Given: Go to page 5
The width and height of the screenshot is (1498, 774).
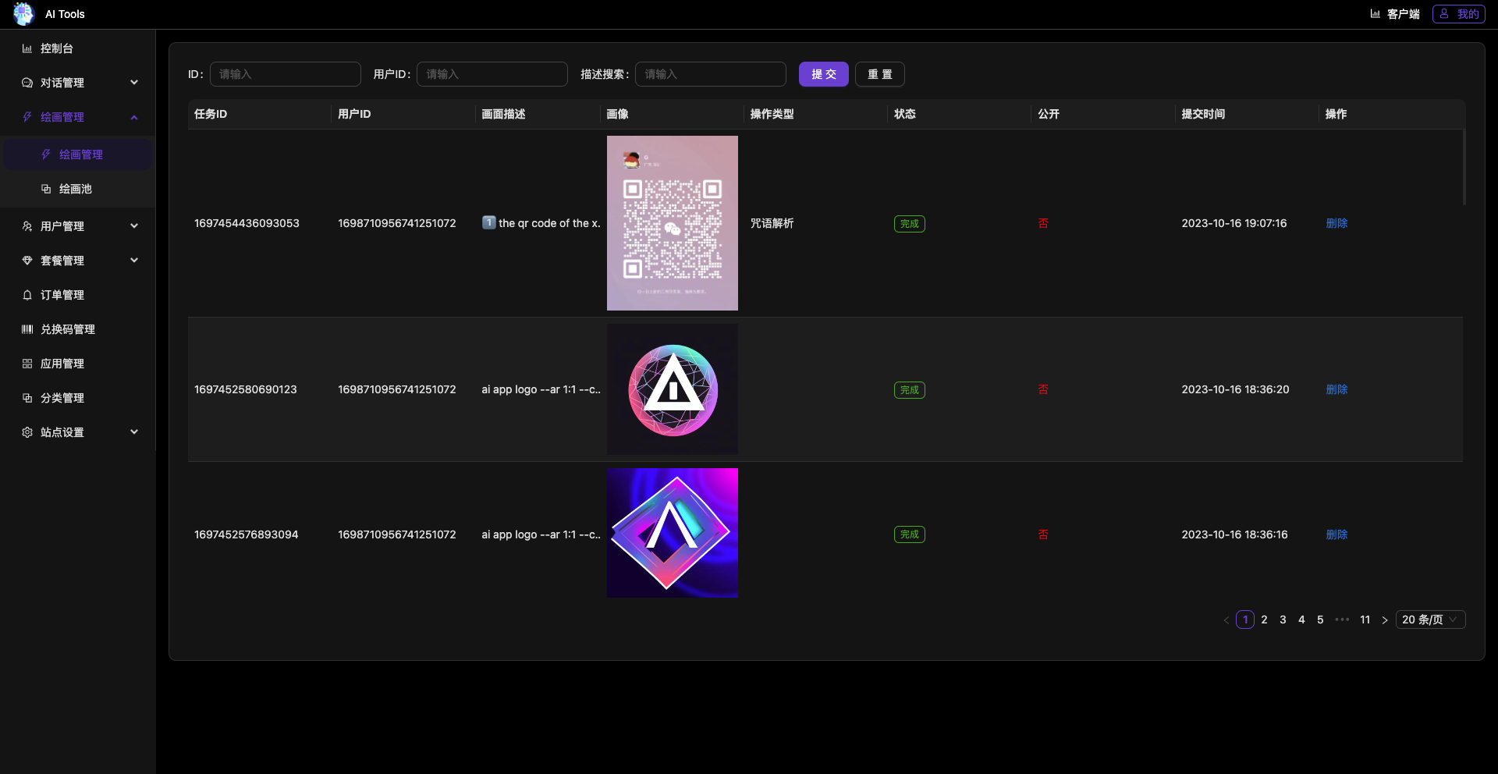Looking at the screenshot, I should coord(1320,620).
